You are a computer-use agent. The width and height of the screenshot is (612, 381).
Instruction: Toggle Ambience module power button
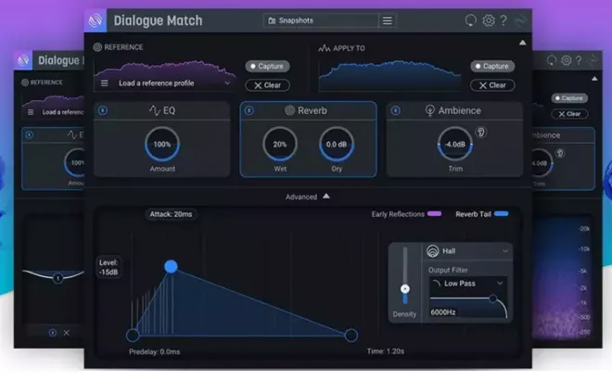pos(395,111)
